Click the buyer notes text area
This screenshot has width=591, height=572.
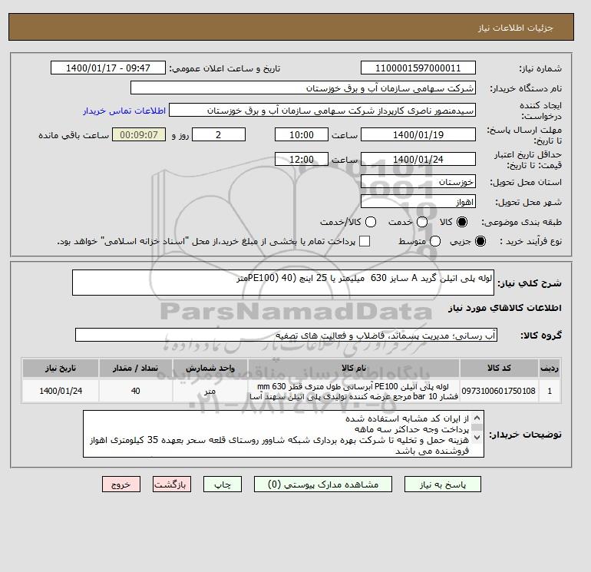[283, 434]
